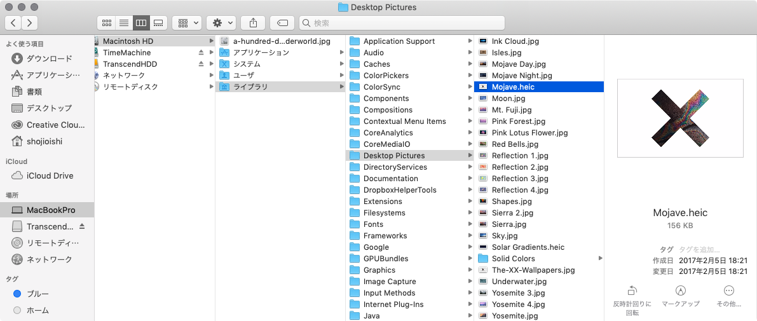
Task: Switch to list view
Action: pyautogui.click(x=123, y=22)
